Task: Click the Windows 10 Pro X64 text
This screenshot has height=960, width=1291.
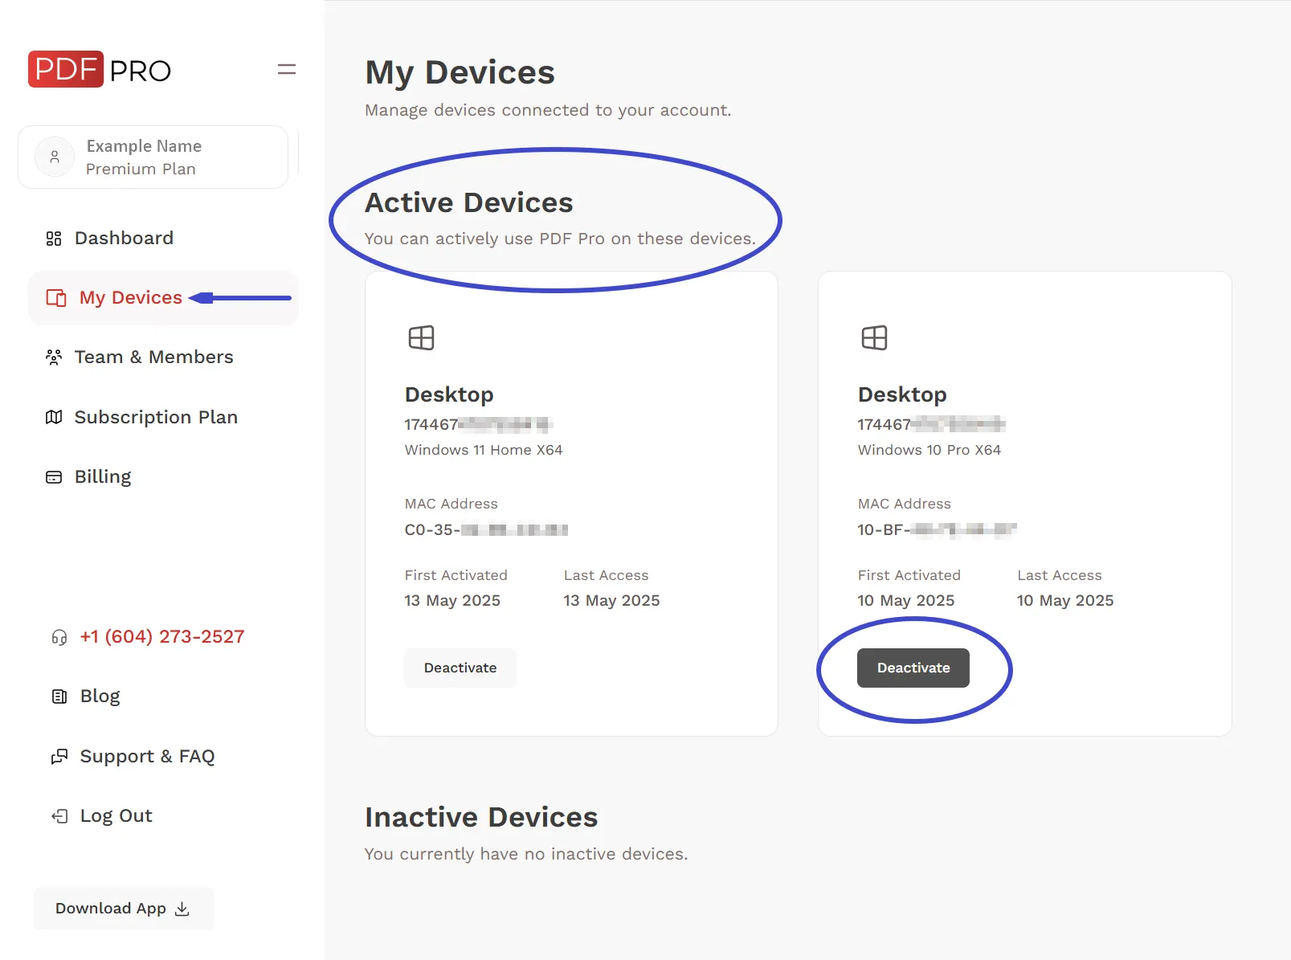Action: (929, 450)
